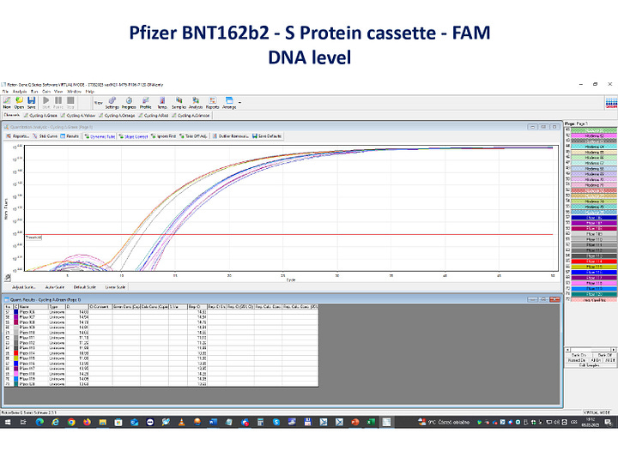Open the Window menu
The width and height of the screenshot is (618, 463).
74,92
